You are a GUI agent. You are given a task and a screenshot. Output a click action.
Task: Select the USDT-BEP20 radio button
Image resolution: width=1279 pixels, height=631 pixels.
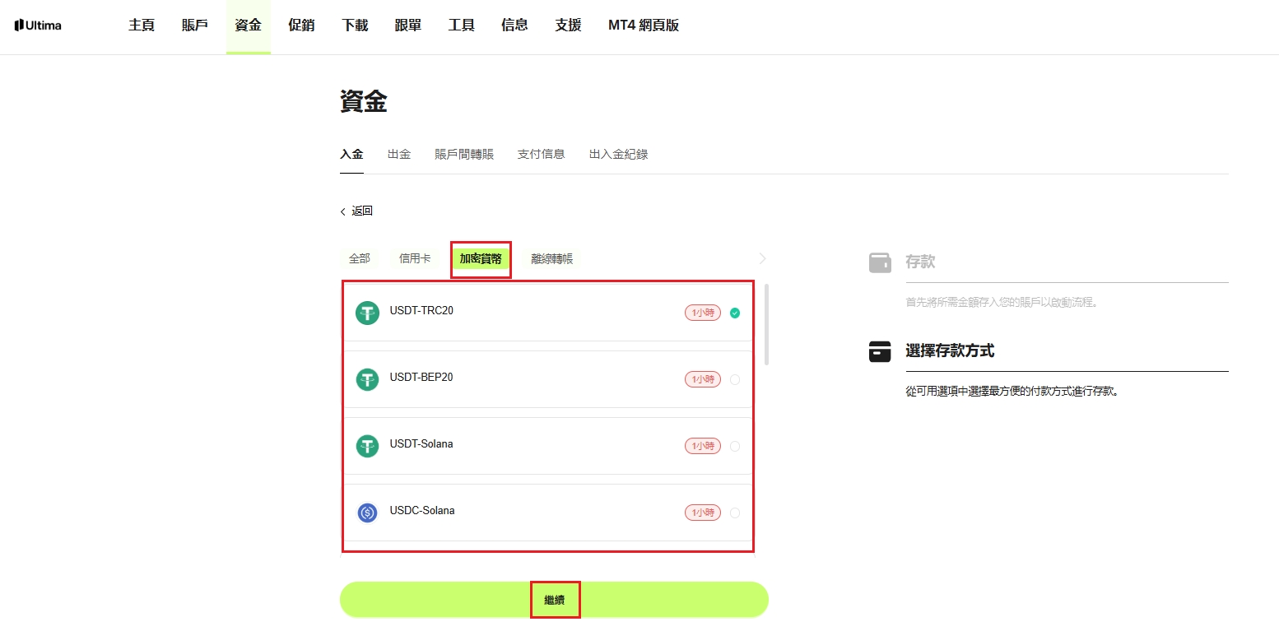coord(735,379)
